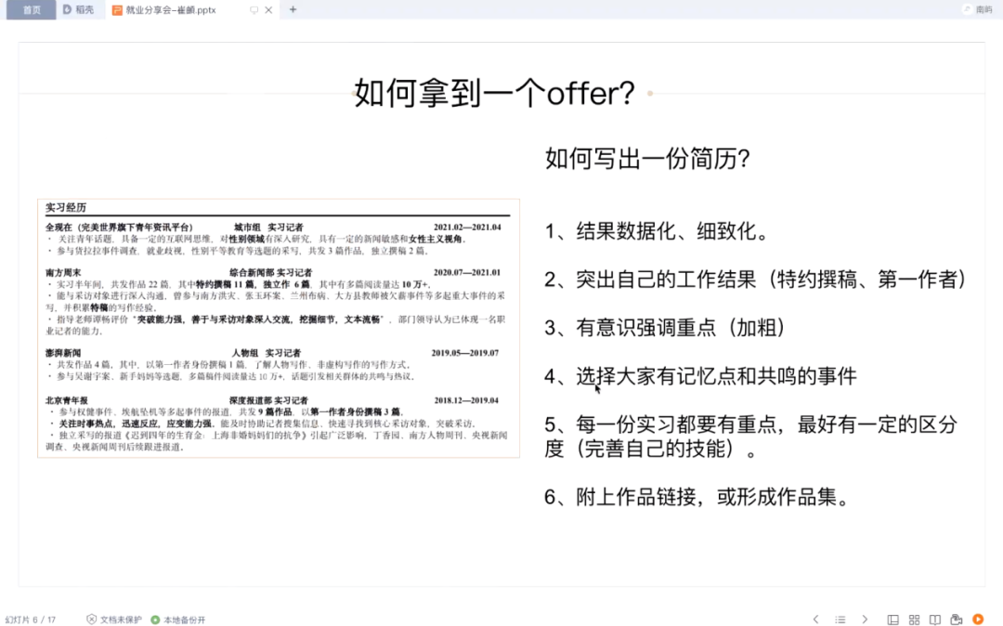Start the slideshow with the orange play button
Viewport: 1003px width, 626px height.
pyautogui.click(x=979, y=619)
